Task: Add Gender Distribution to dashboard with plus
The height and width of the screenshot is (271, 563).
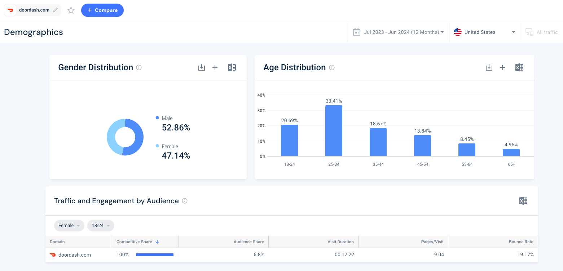Action: pos(215,67)
